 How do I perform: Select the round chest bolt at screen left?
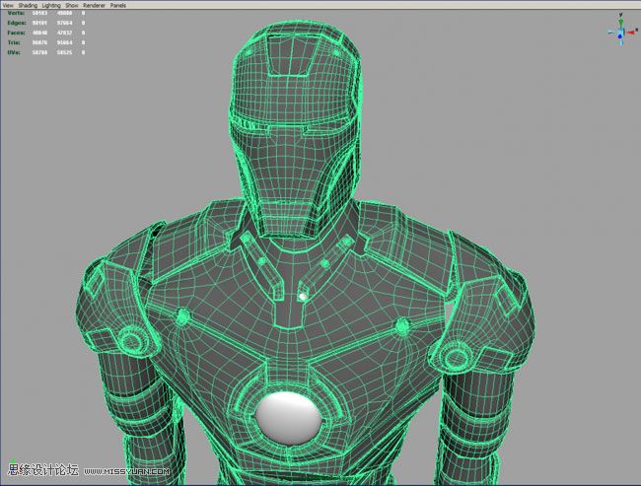pyautogui.click(x=182, y=315)
